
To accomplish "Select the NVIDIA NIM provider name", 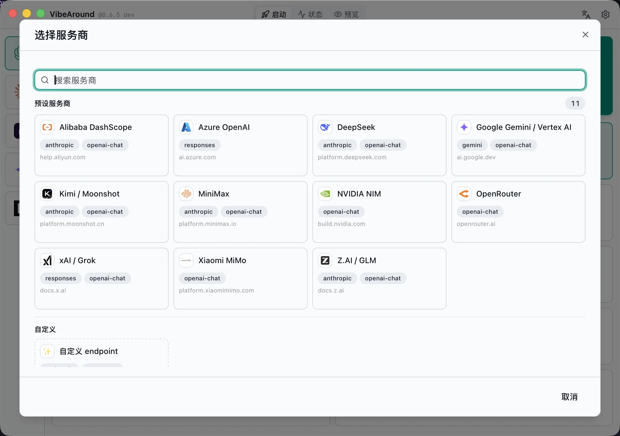I will tap(359, 194).
